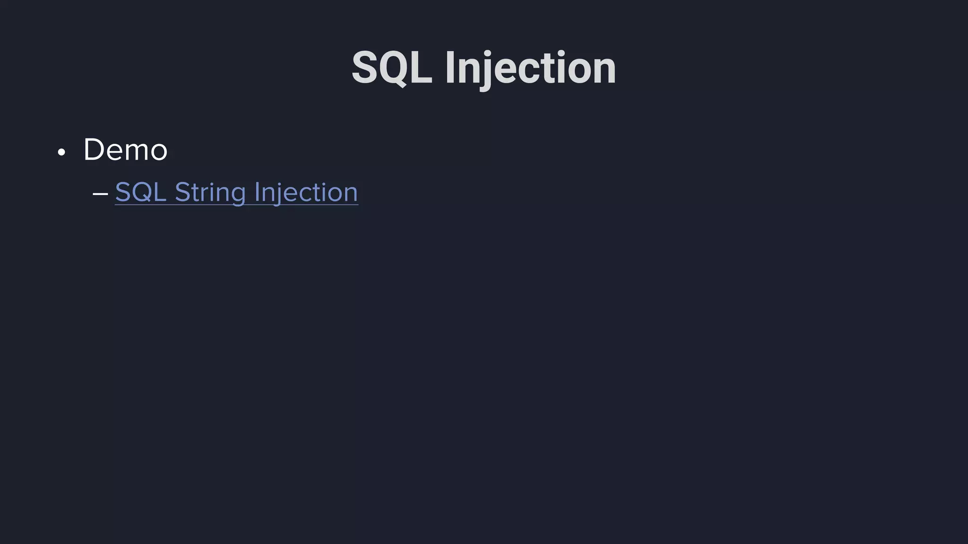Image resolution: width=968 pixels, height=544 pixels.
Task: Open the SQL String Injection hyperlink
Action: click(x=236, y=192)
